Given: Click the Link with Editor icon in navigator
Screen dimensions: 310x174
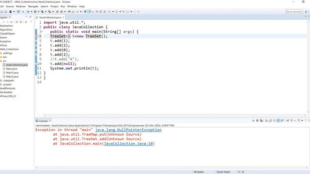Looking at the screenshot, I should (21, 22).
